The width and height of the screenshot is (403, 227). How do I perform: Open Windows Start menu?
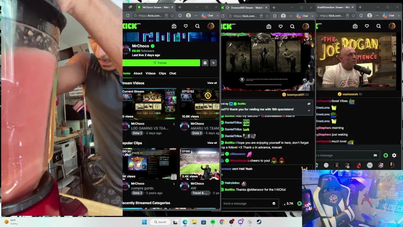[144, 222]
